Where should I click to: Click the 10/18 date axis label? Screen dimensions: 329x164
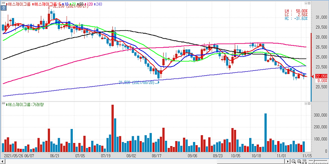coord(256,156)
